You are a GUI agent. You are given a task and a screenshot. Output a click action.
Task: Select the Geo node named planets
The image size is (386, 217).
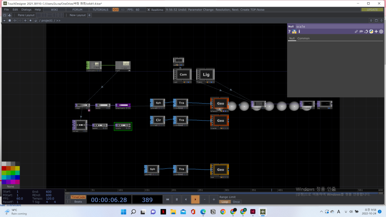click(220, 105)
